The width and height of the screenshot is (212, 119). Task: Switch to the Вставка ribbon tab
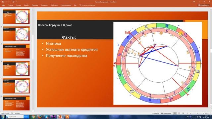pos(19,5)
